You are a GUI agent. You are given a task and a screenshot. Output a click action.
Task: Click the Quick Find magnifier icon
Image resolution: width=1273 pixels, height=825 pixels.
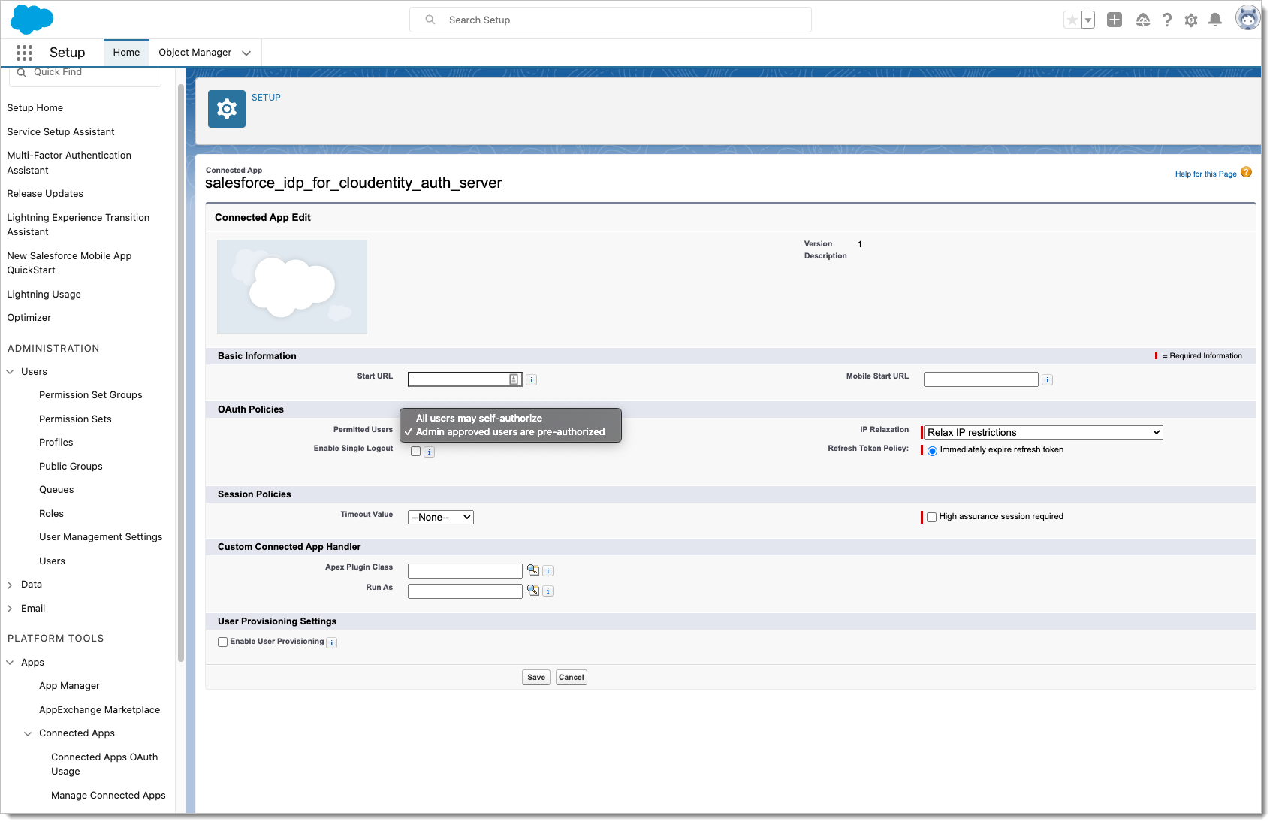pos(22,73)
